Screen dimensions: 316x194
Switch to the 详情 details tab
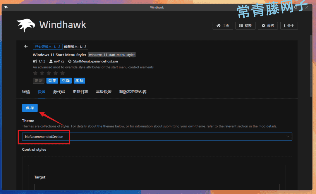(26, 92)
